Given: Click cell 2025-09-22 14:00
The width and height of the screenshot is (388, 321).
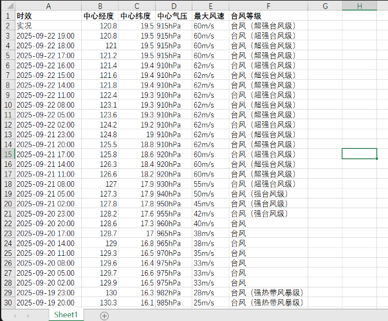Looking at the screenshot, I should (48, 85).
